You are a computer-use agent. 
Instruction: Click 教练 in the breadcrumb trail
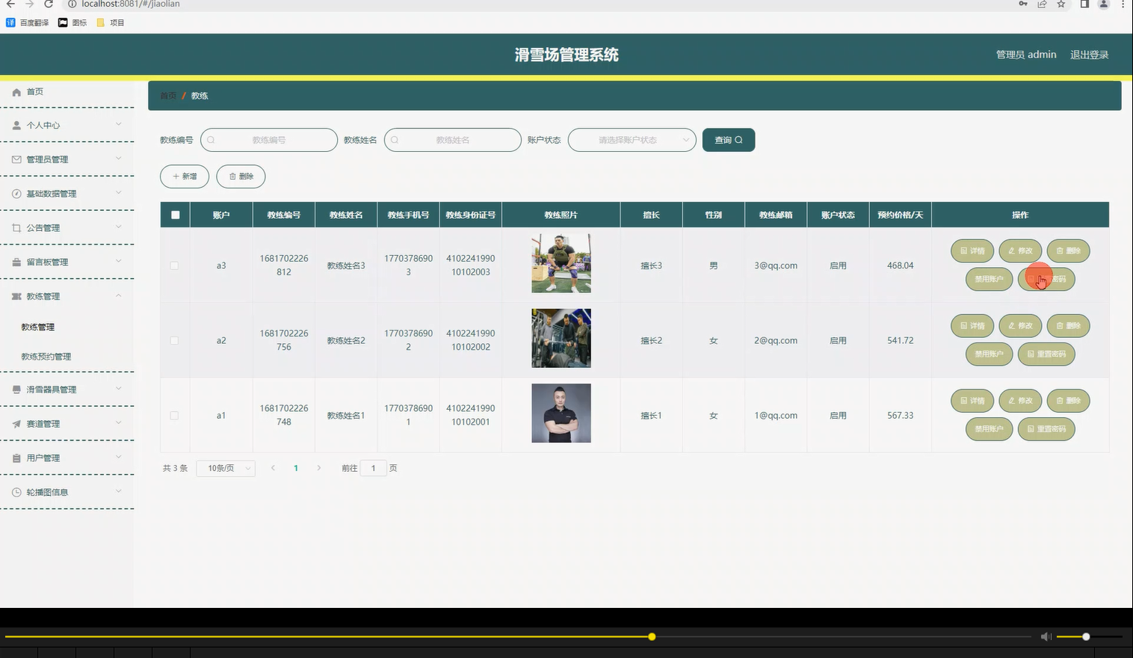coord(199,96)
